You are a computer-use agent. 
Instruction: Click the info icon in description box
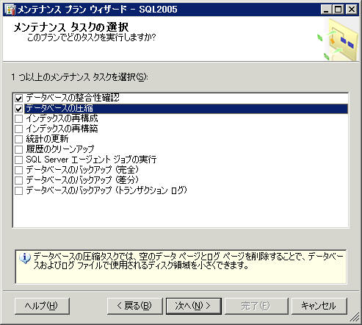pyautogui.click(x=25, y=258)
